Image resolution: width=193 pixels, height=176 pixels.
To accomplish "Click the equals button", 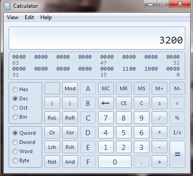I will (x=177, y=154).
